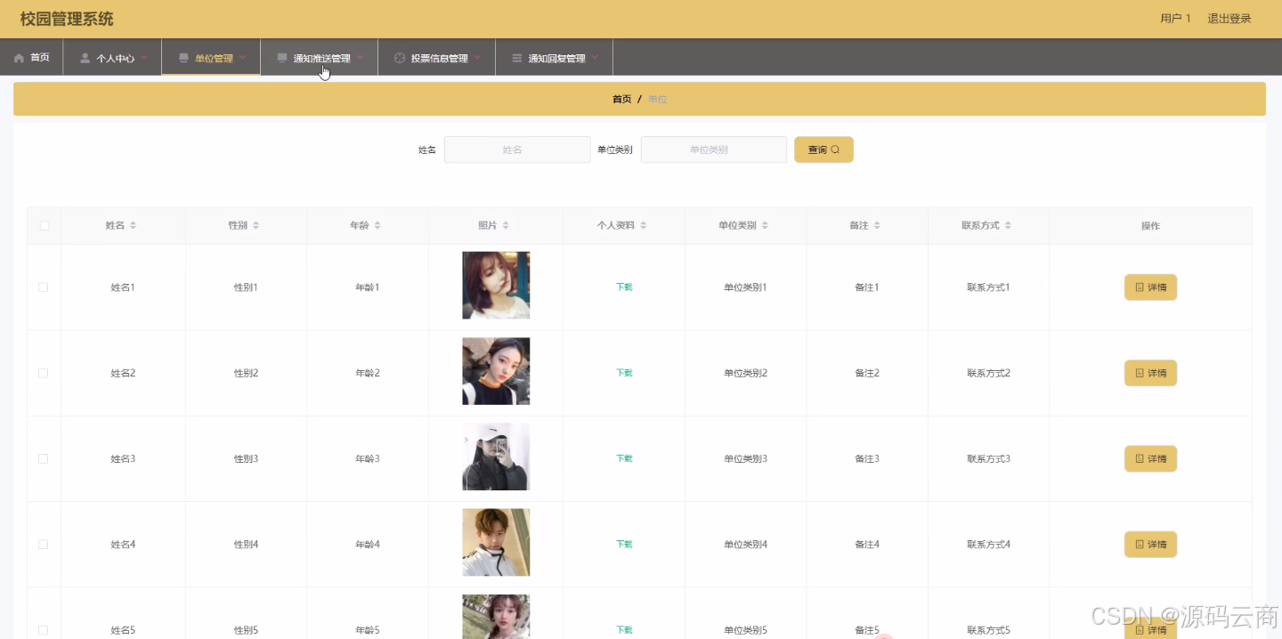Click 退出登录 to log out

1229,19
